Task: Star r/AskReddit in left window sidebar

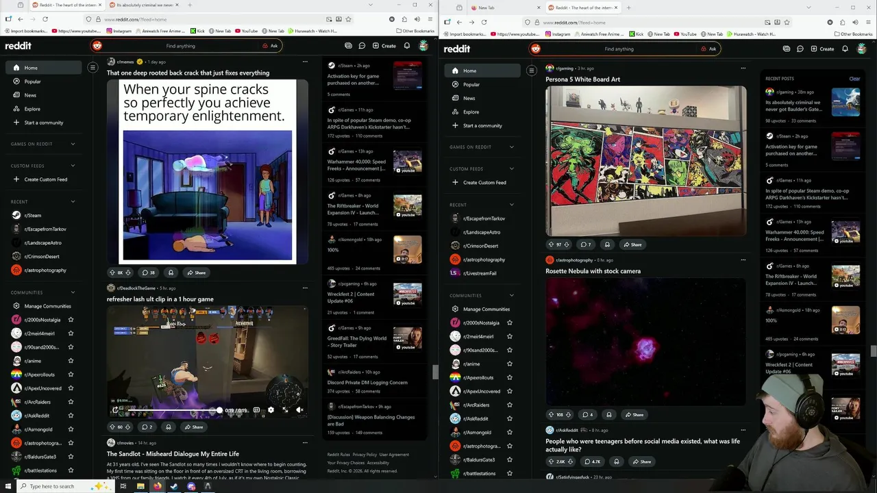Action: 71,416
